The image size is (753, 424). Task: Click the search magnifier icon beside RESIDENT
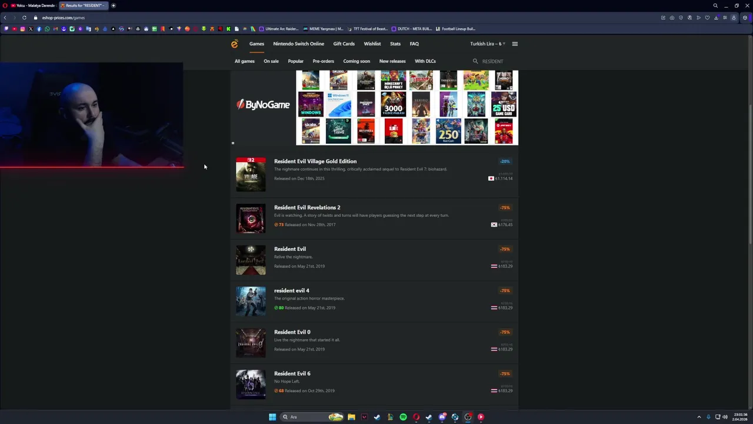475,61
